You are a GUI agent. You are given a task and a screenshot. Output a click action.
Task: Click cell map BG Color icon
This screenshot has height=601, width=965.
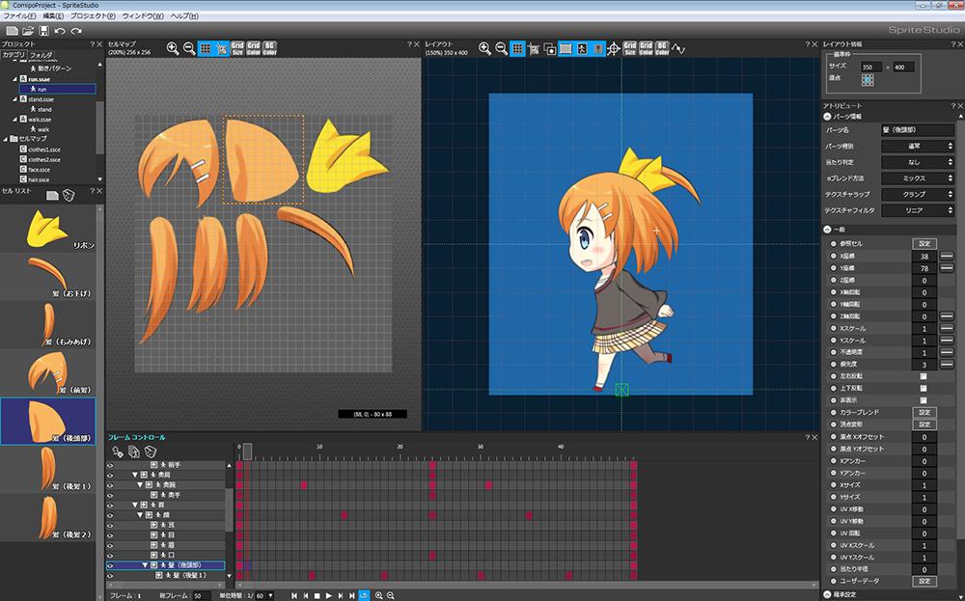click(x=269, y=48)
